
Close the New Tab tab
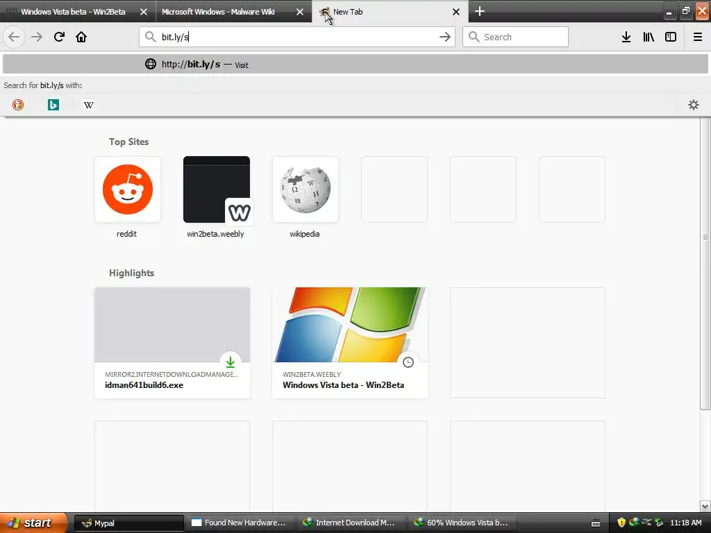pos(456,12)
